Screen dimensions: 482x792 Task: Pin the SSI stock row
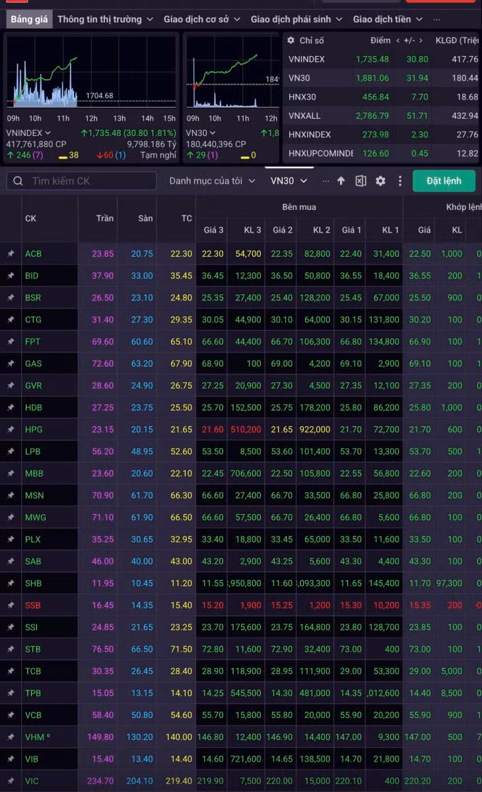coord(11,627)
